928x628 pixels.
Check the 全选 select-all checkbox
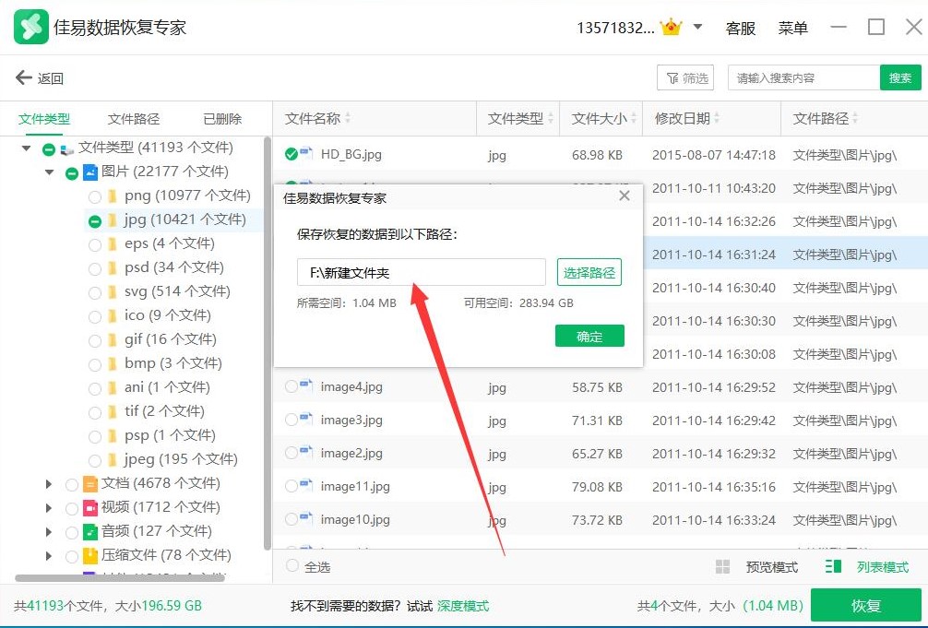tap(292, 566)
